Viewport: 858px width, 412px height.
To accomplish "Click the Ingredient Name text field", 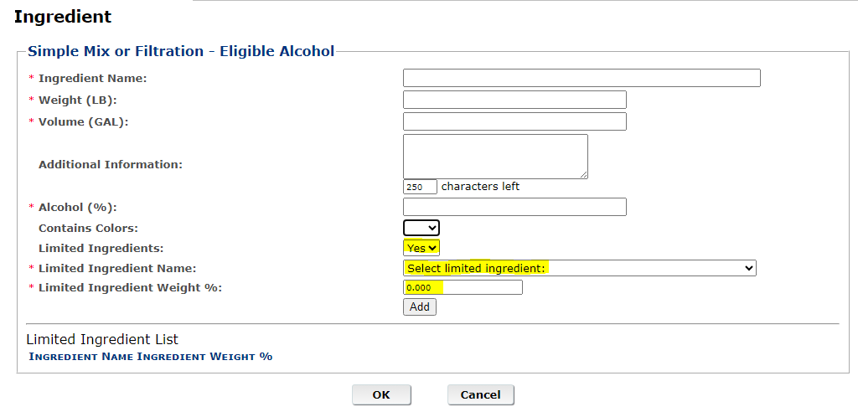I will (x=581, y=78).
